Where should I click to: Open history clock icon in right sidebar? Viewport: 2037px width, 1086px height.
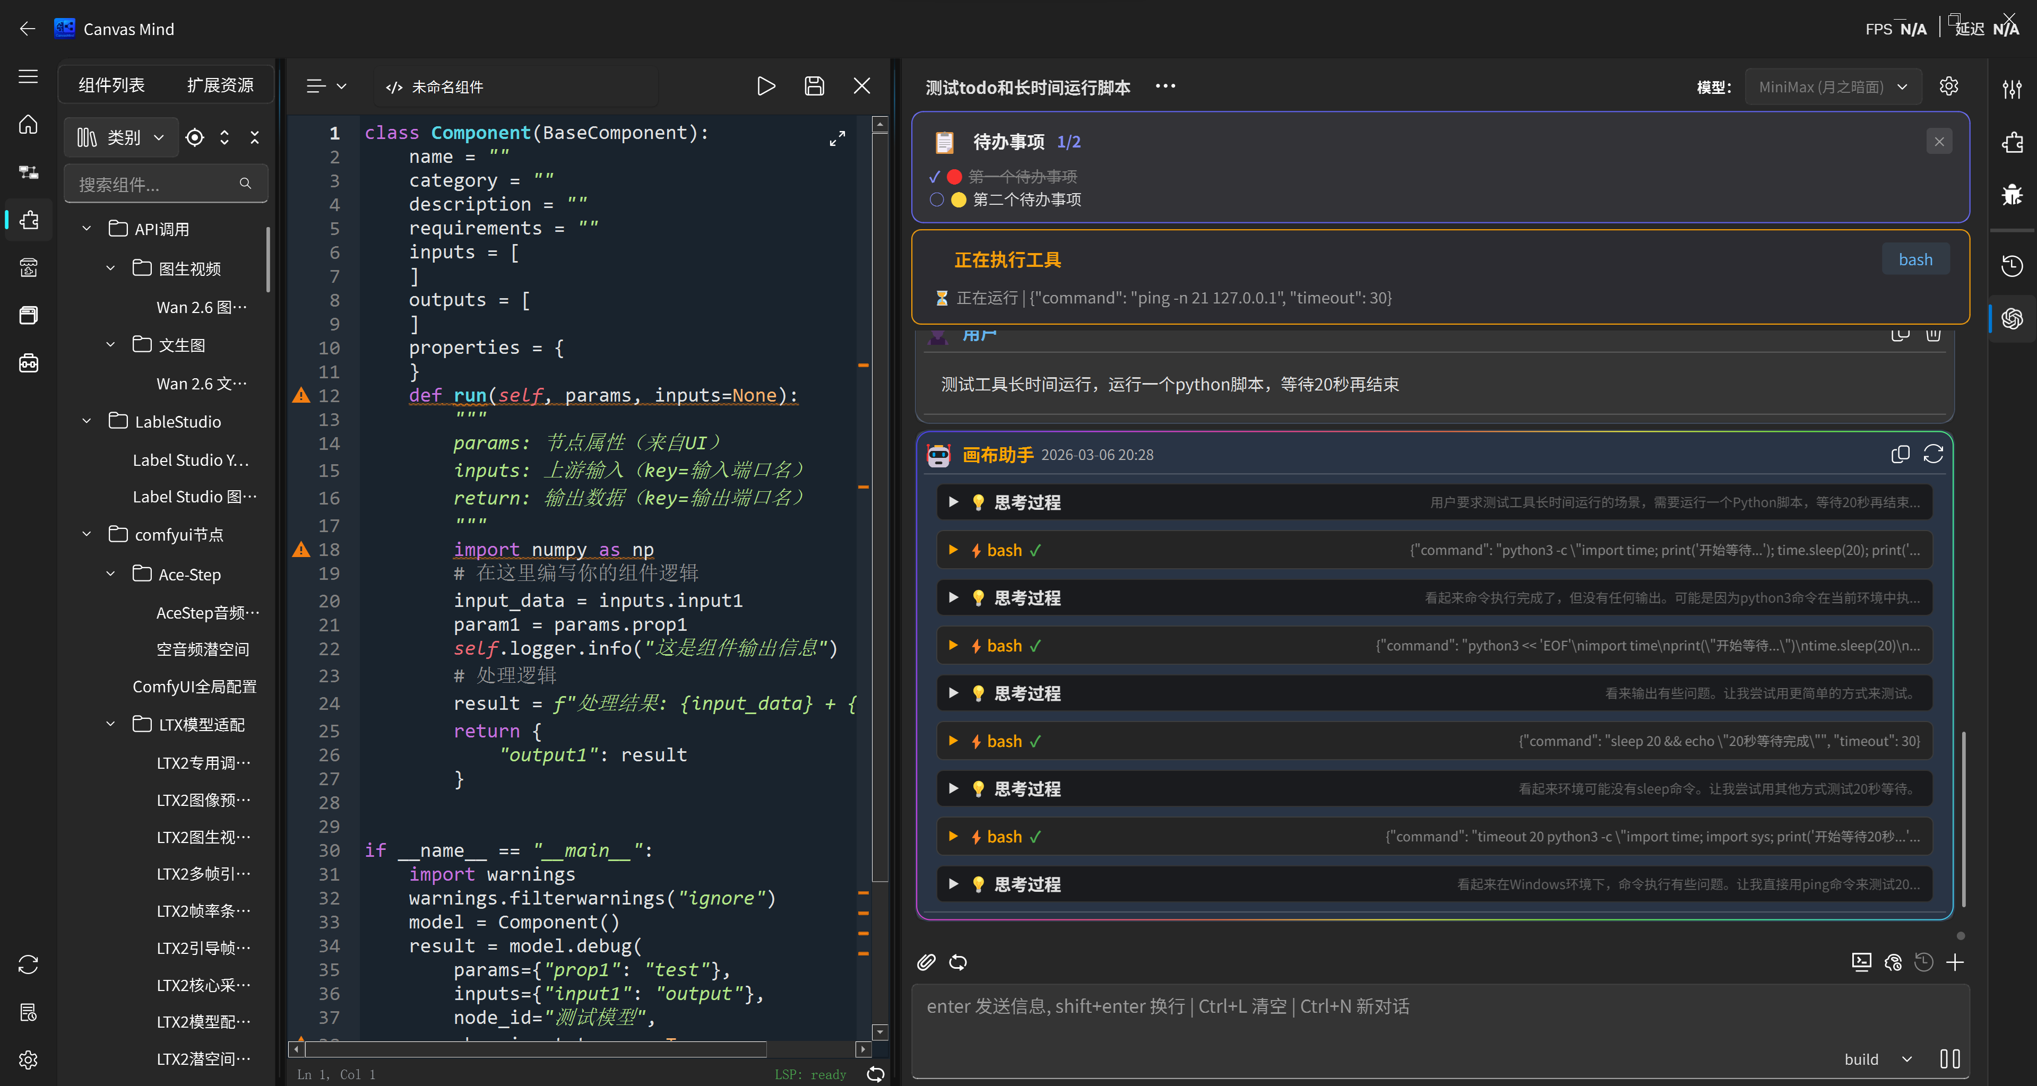pyautogui.click(x=2012, y=266)
